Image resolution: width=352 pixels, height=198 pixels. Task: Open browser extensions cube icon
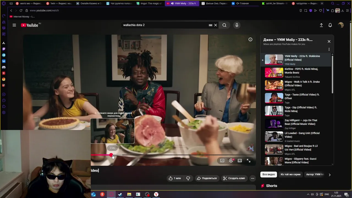[x=332, y=10]
